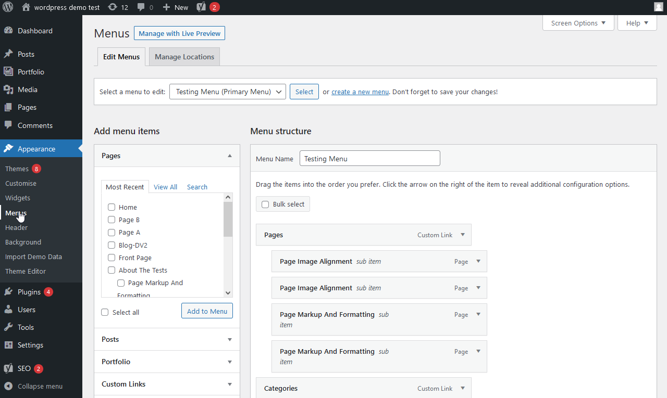Switch to View All pages tab
Viewport: 667px width, 398px height.
point(165,187)
